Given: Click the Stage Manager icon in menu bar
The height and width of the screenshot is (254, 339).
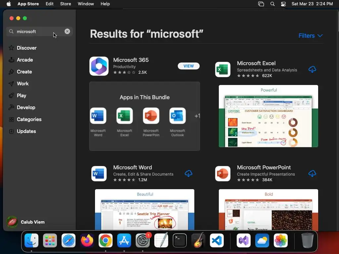Looking at the screenshot, I should (261, 4).
